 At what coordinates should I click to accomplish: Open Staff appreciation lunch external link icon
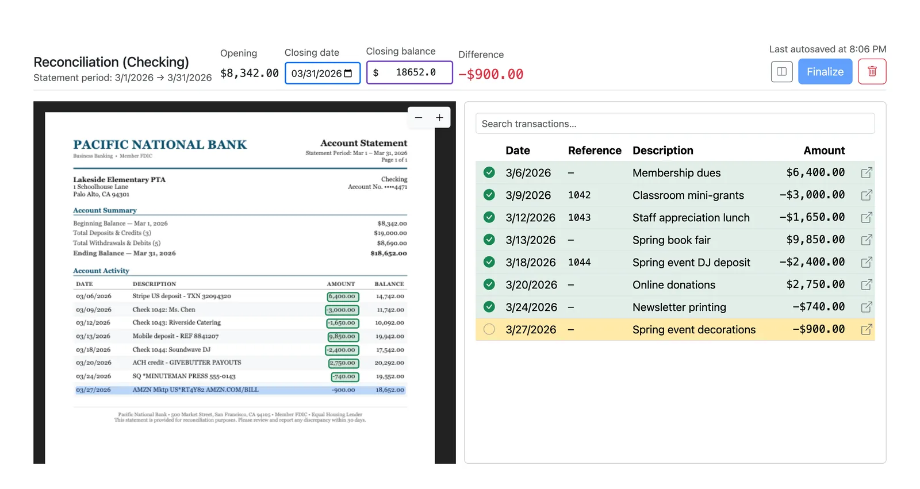pyautogui.click(x=867, y=218)
